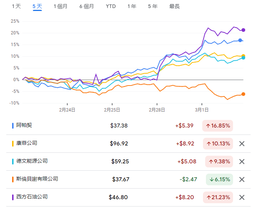
Task: Switch to the 1天 time range
Action: pos(16,6)
